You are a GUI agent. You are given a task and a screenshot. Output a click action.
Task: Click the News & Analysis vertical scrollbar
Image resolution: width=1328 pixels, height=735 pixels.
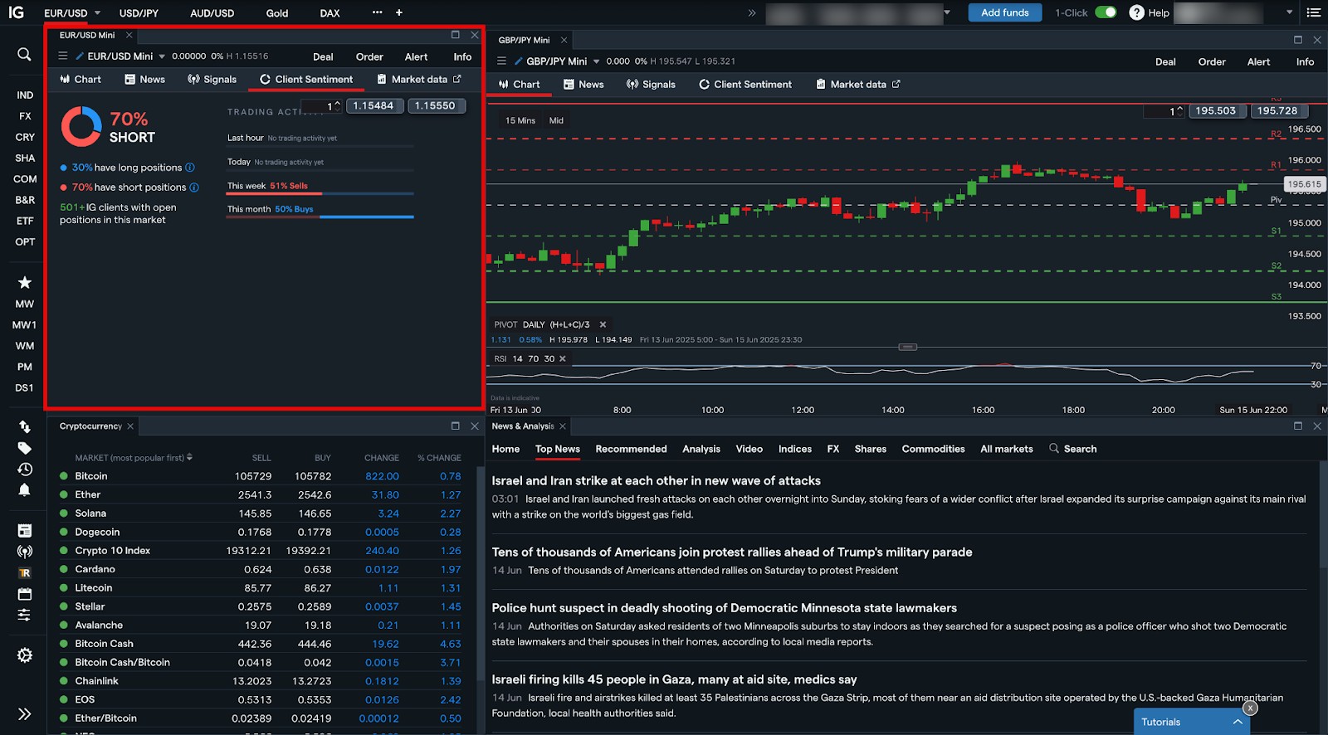(1323, 514)
